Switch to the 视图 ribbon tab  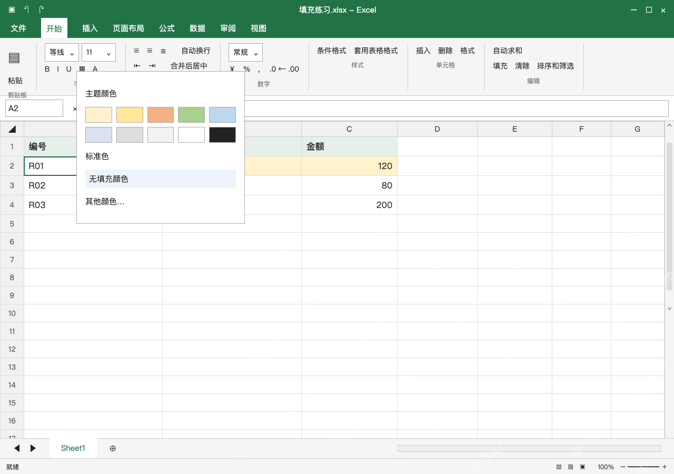click(259, 28)
